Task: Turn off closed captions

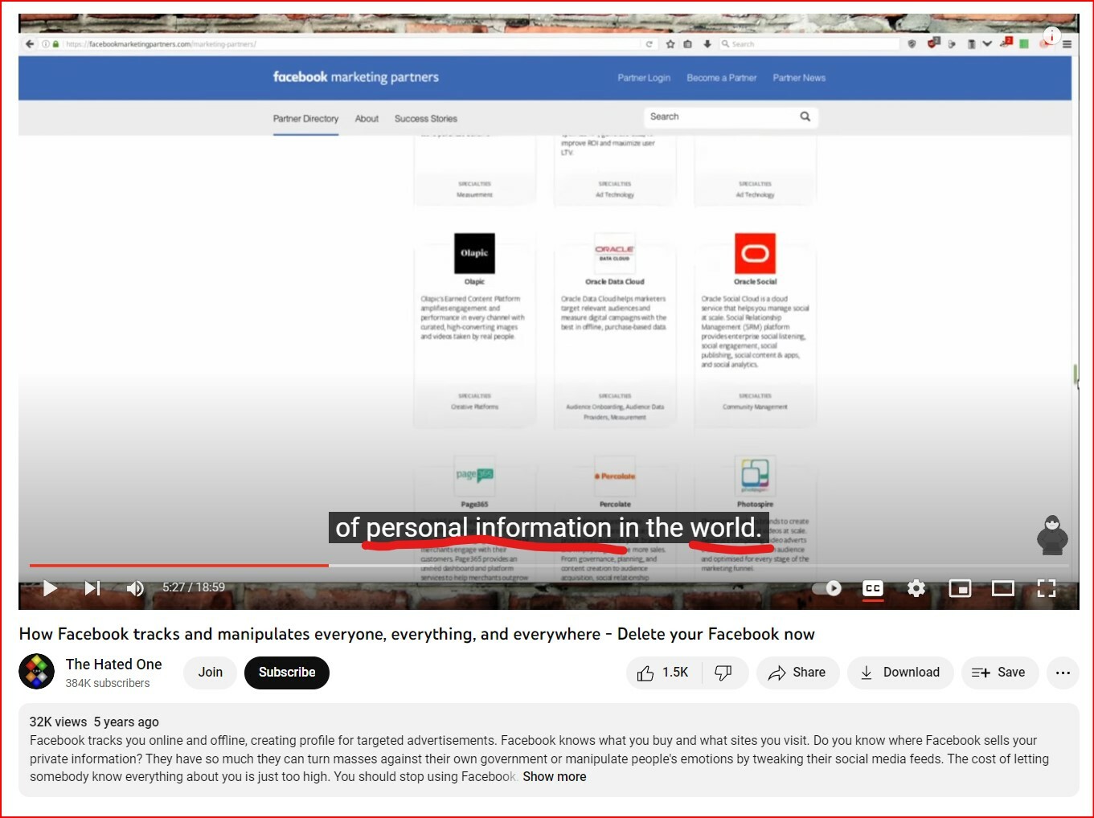Action: [x=873, y=588]
